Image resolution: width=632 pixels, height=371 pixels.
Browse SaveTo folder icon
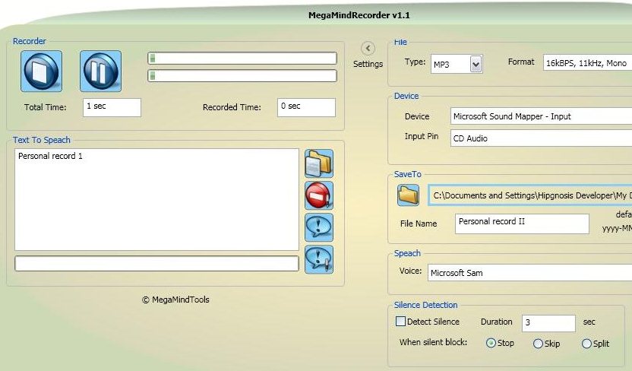[x=408, y=195]
